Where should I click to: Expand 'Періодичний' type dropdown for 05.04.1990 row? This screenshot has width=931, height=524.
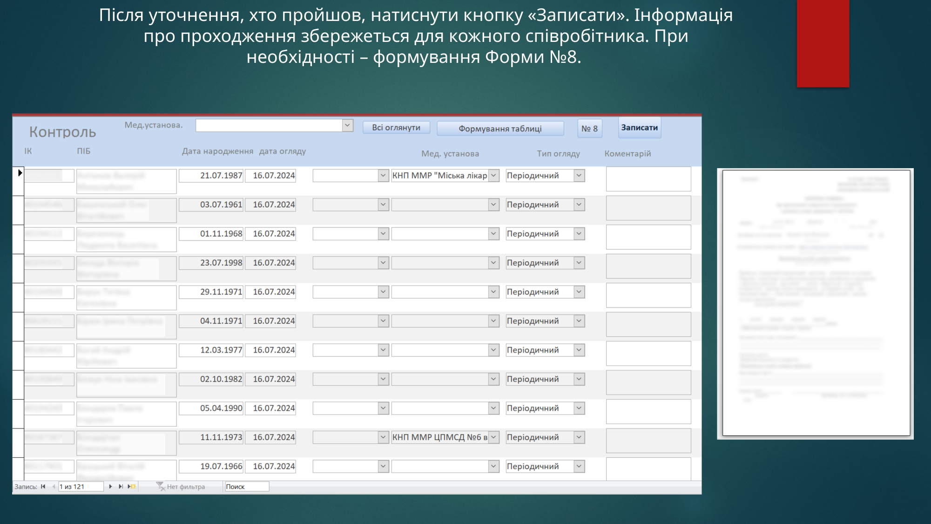579,408
